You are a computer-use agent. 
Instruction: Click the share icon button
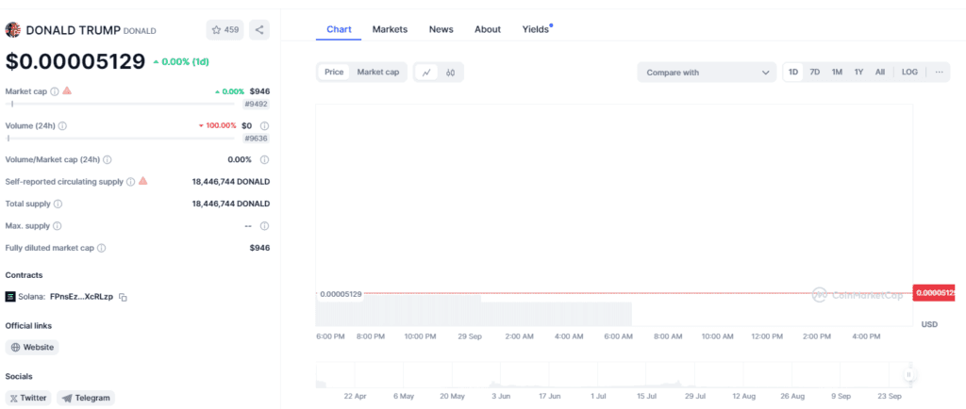(259, 29)
